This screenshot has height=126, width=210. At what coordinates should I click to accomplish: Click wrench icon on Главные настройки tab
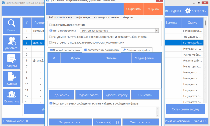point(124,50)
